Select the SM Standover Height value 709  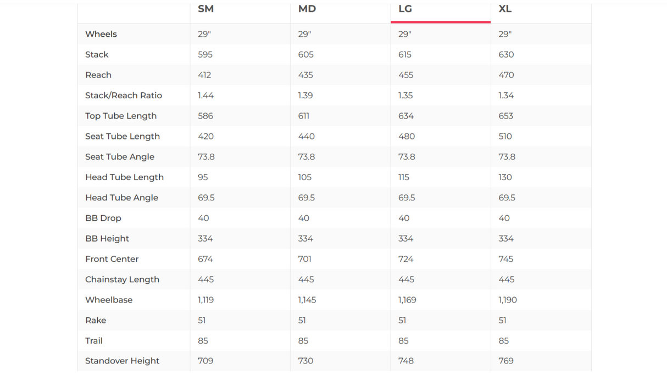click(205, 361)
